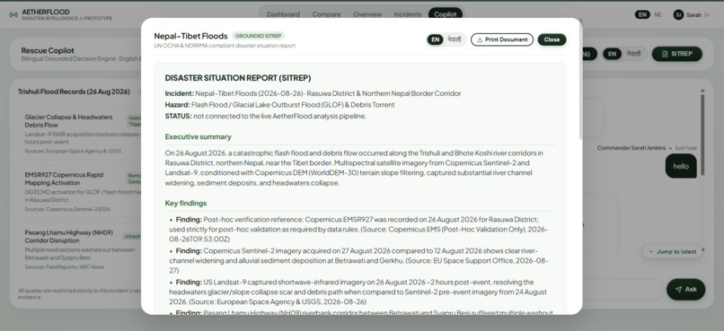Click the chat panel's scroll down arrow
Screen dimensions: 724x331
click(x=702, y=250)
